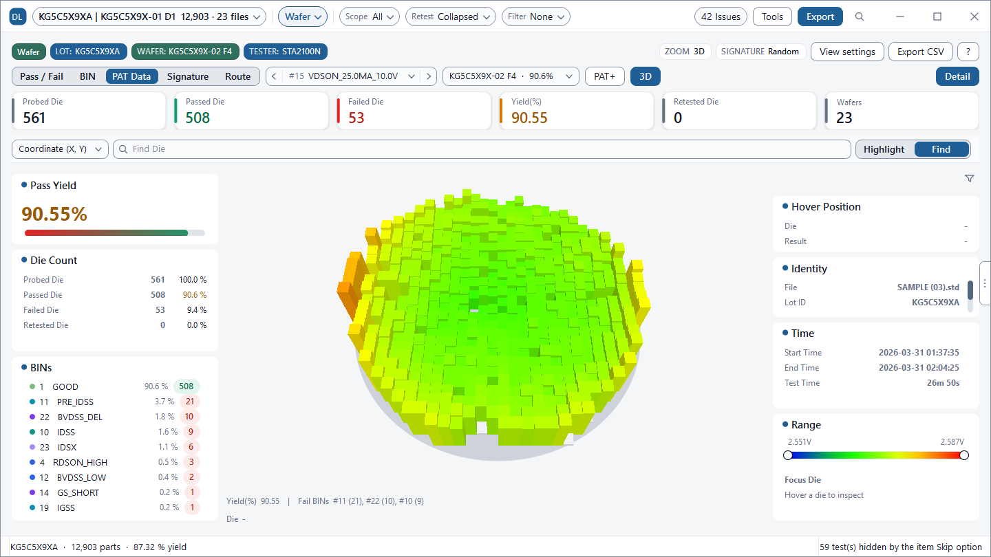Viewport: 991px width, 557px height.
Task: Click the ZOOM 3D chip
Action: pos(685,52)
